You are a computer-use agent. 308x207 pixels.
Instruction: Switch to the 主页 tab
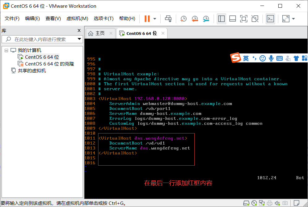point(100,33)
